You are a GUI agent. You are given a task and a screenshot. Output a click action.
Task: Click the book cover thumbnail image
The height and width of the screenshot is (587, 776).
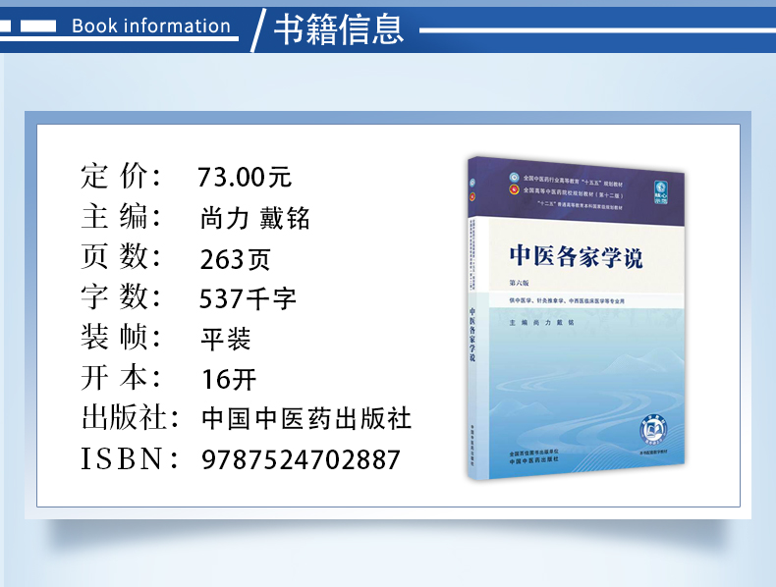tap(576, 318)
